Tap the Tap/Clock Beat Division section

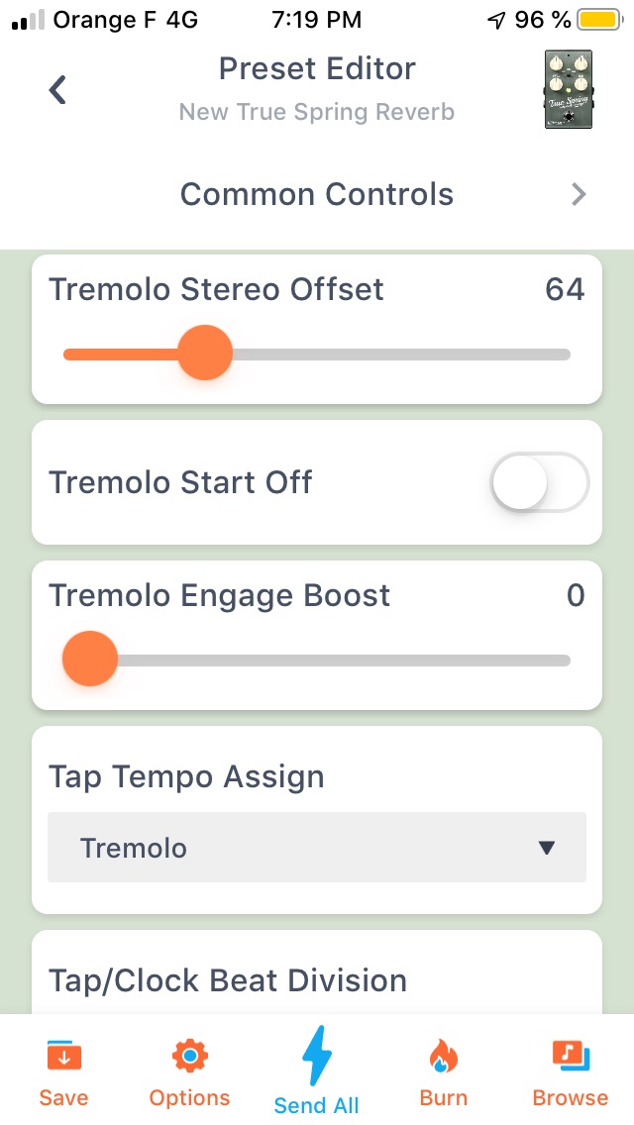pos(228,980)
